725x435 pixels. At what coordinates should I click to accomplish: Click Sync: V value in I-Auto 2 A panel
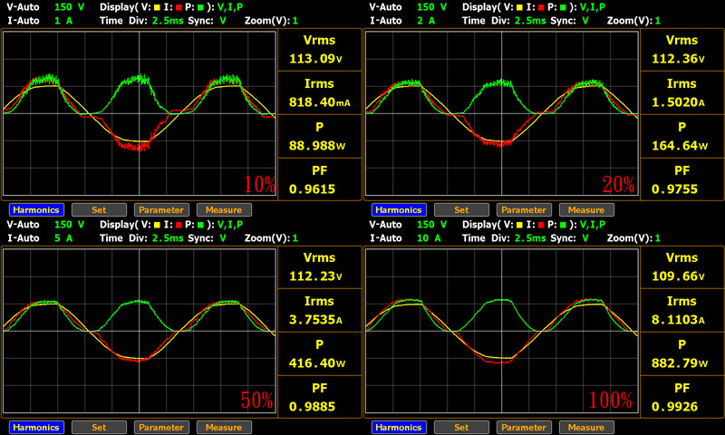tap(585, 21)
